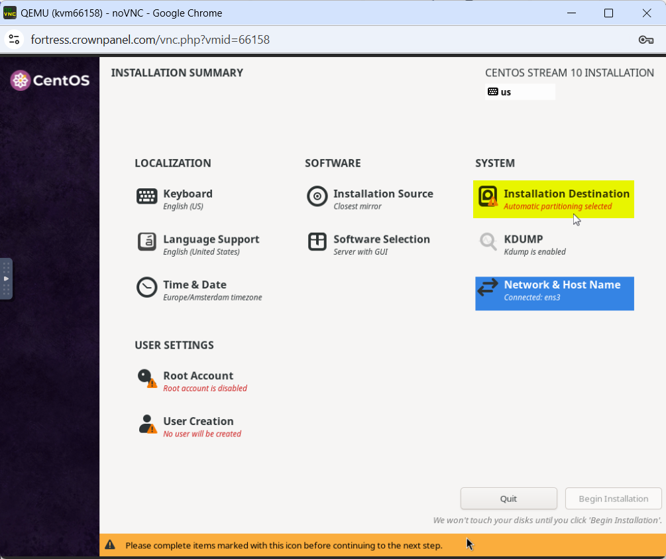Open site information icon in address bar
666x559 pixels.
pyautogui.click(x=14, y=40)
